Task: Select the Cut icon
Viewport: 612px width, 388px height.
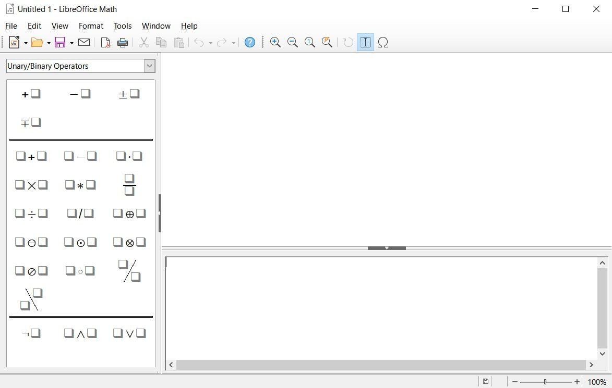Action: 144,42
